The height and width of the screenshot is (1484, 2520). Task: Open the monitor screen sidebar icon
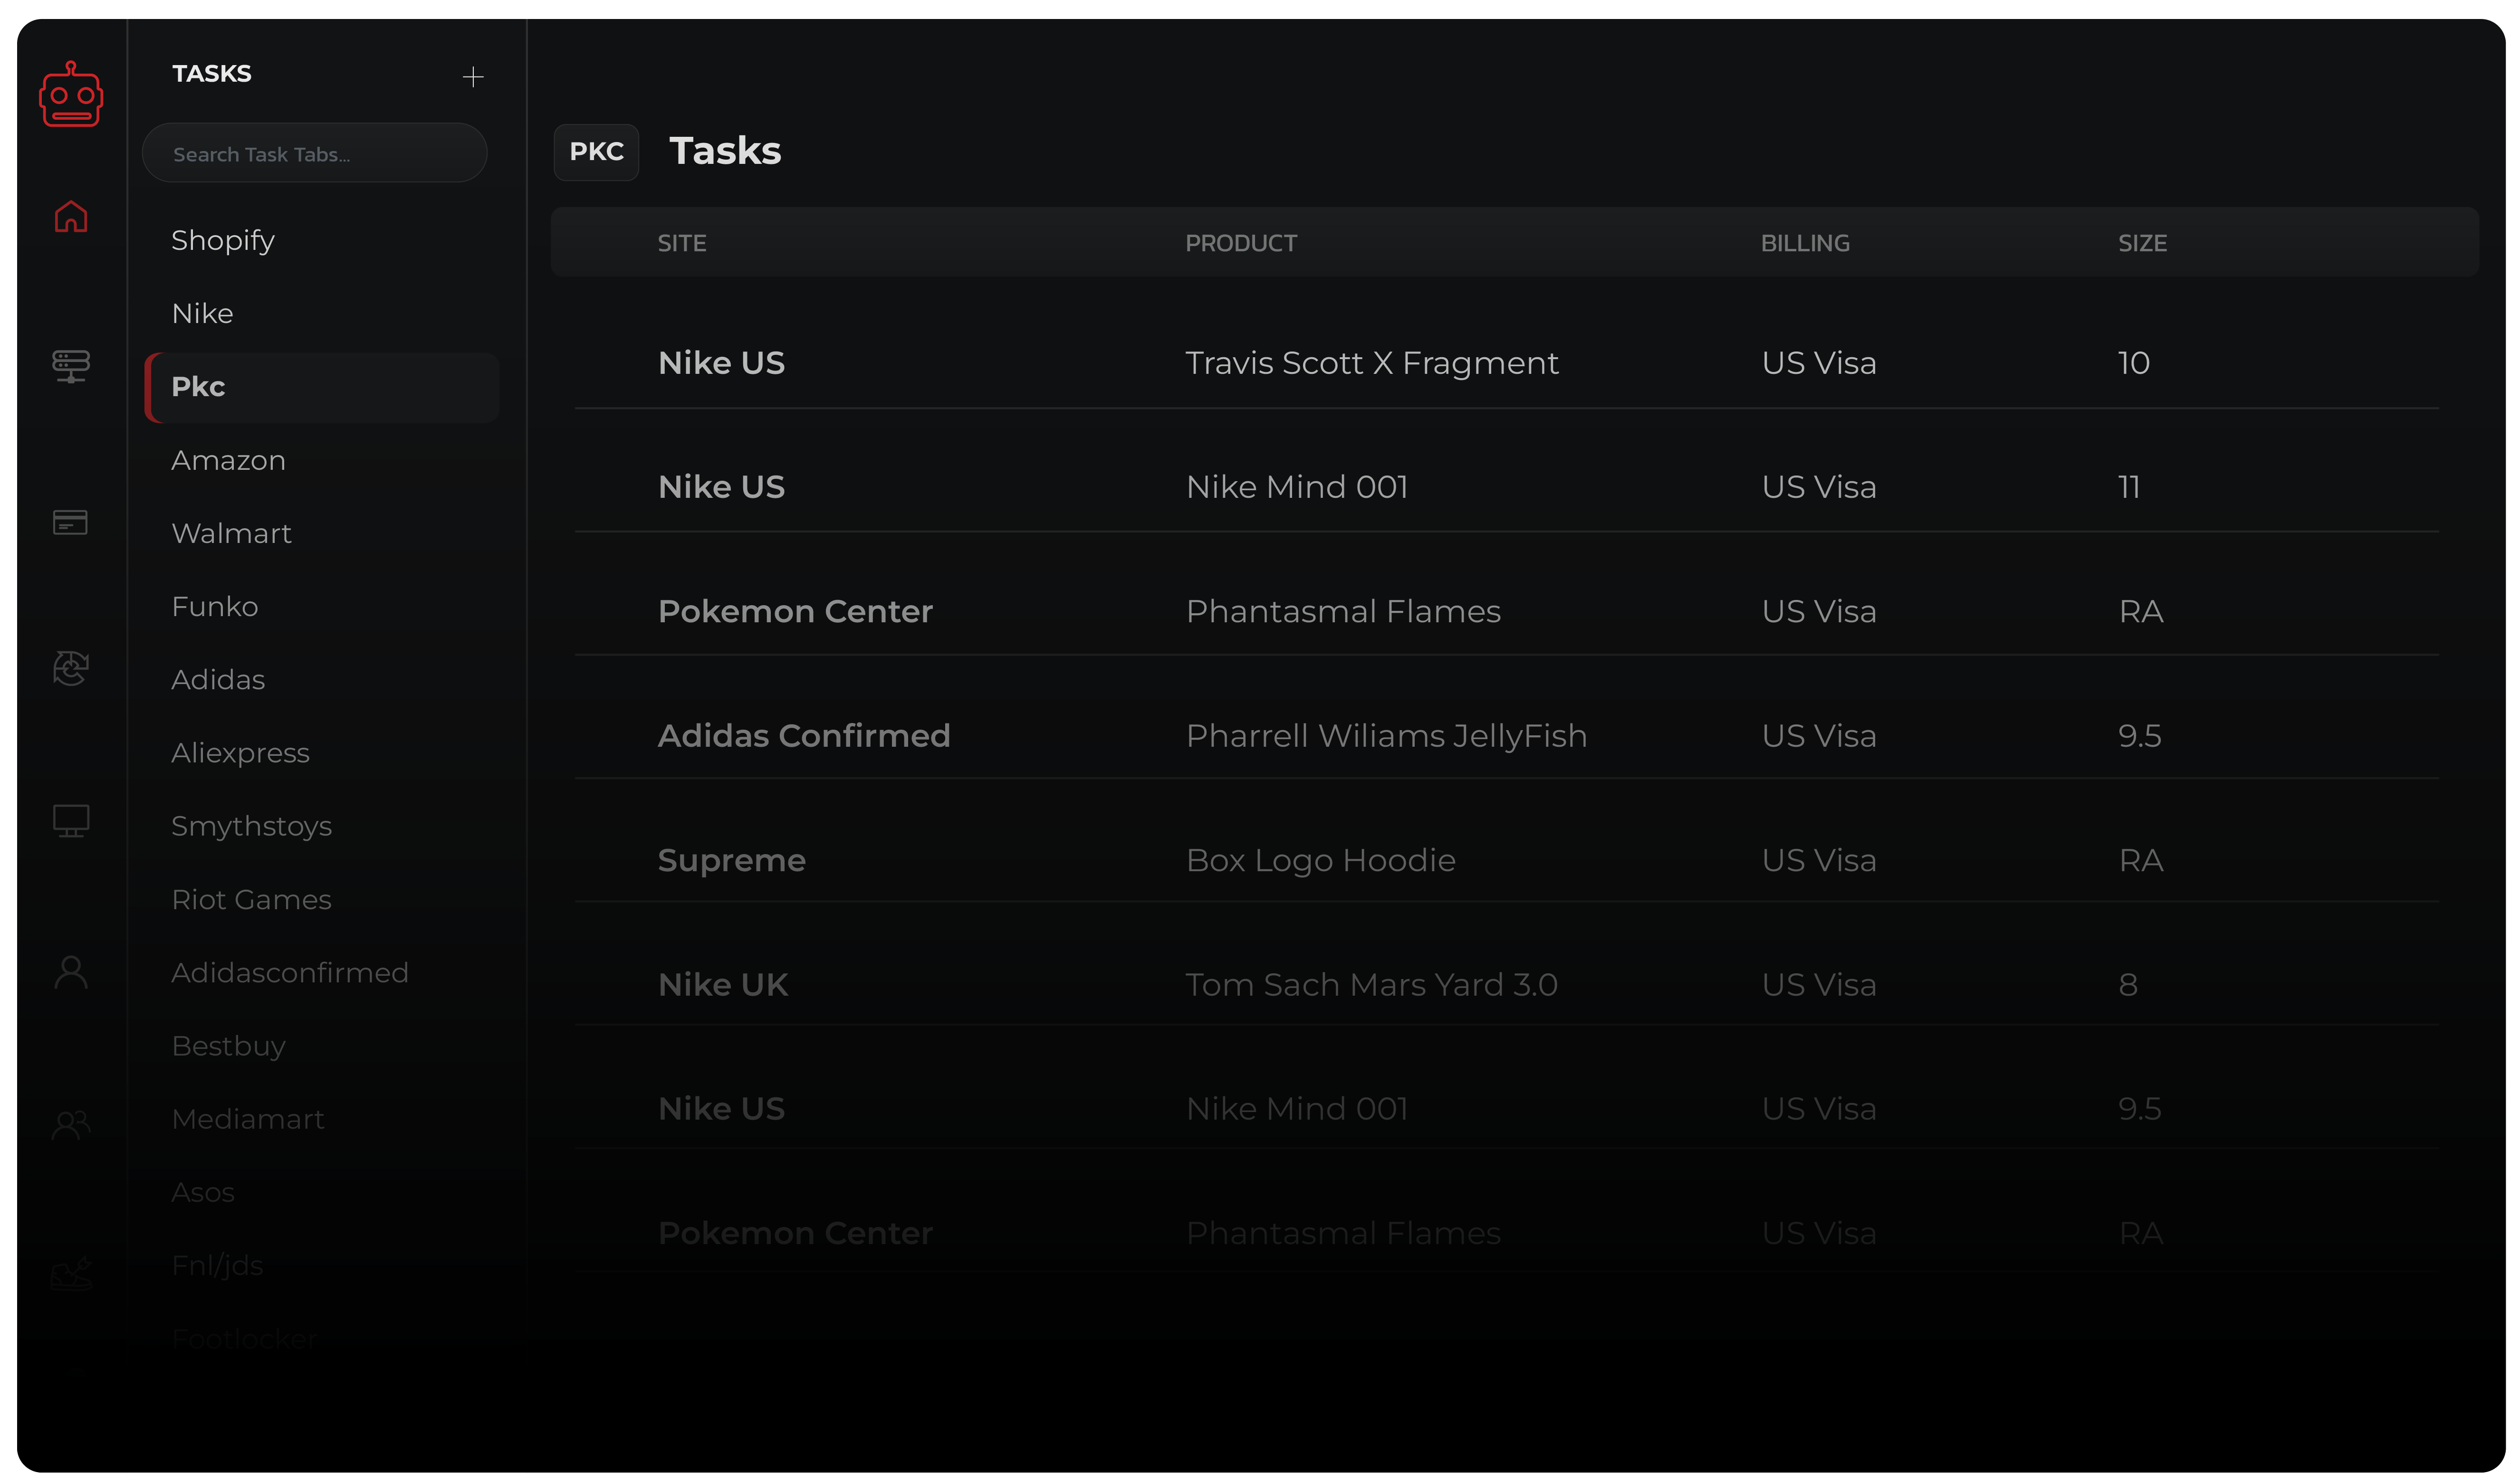point(71,821)
